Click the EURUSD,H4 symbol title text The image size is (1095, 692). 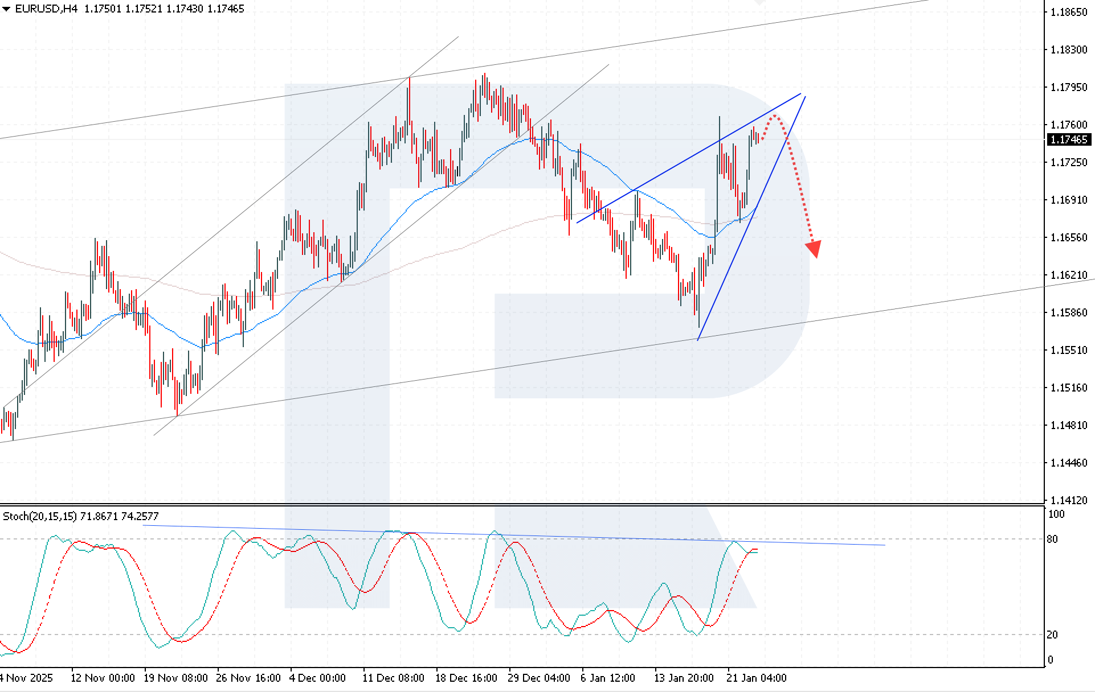pos(46,9)
